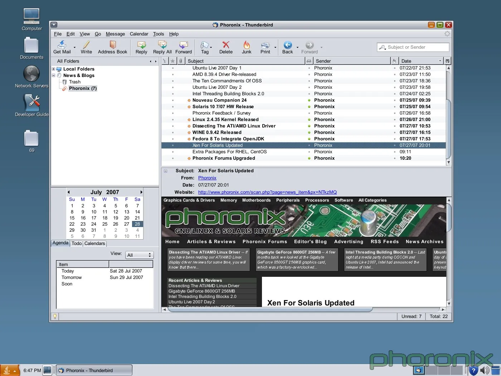
Task: Toggle read status of Nouveau Companion 24
Action: click(309, 100)
